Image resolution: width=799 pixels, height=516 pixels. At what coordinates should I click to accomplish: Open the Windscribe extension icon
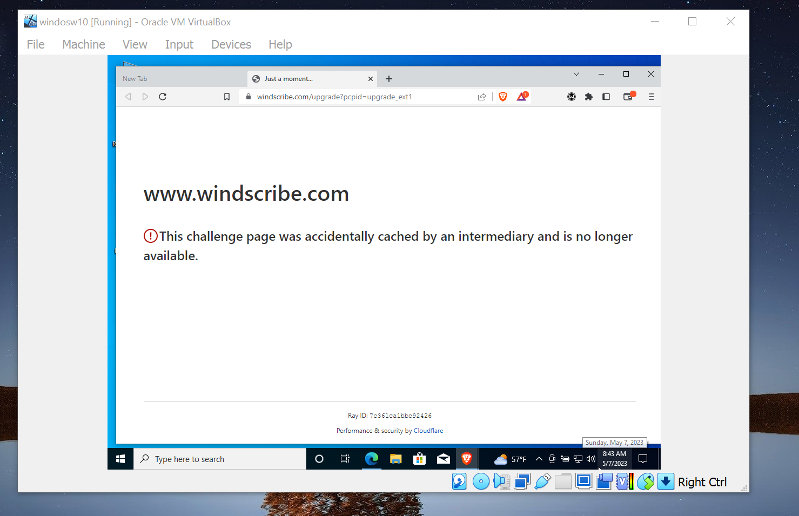[572, 97]
